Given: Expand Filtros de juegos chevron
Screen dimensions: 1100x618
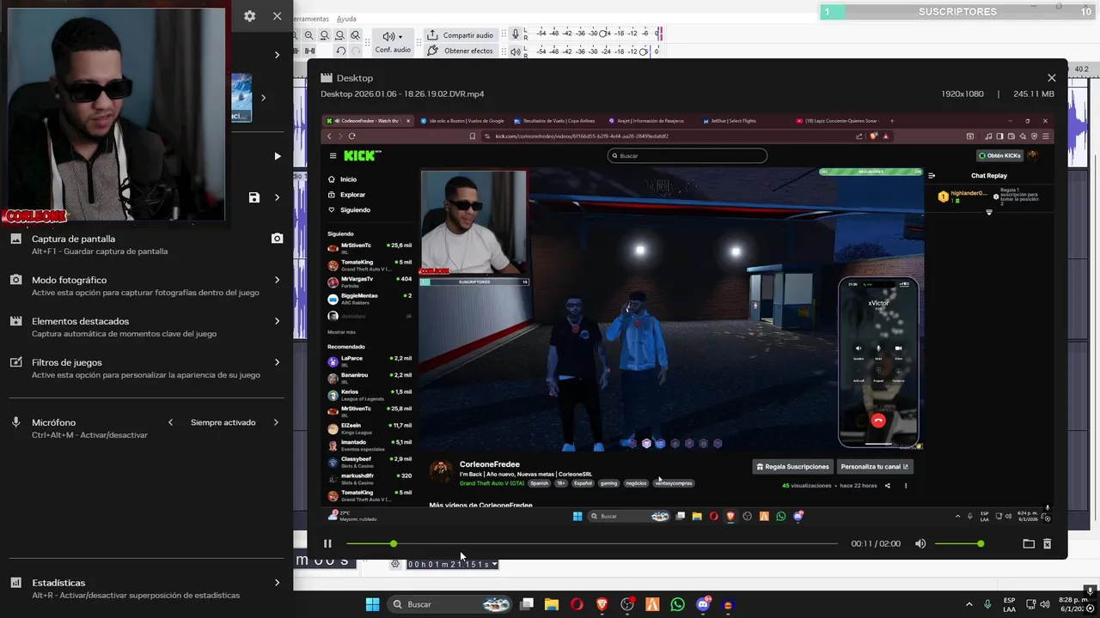Looking at the screenshot, I should coord(277,362).
